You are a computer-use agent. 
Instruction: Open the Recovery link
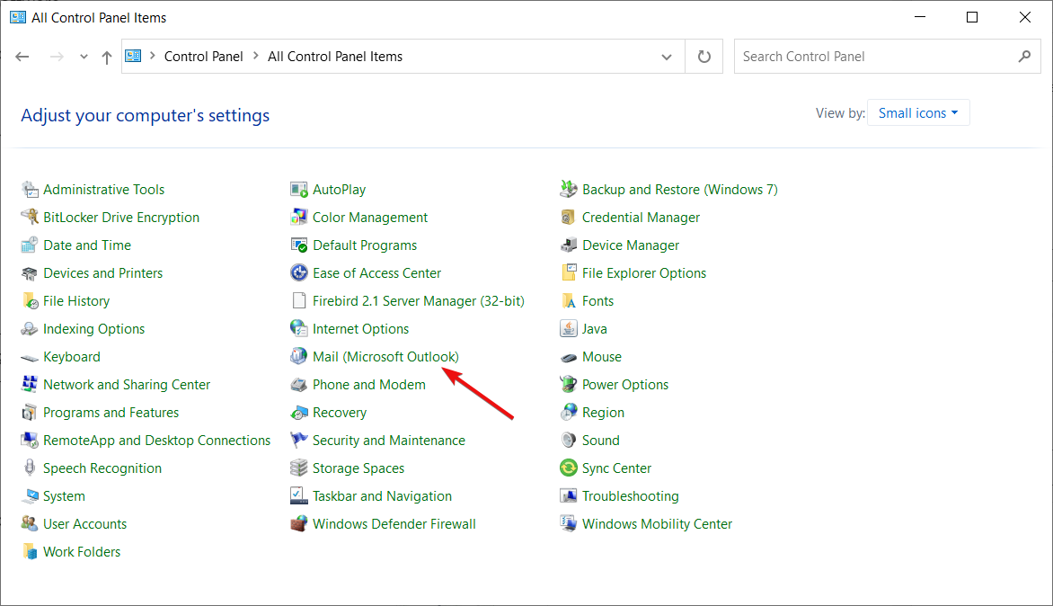tap(340, 413)
